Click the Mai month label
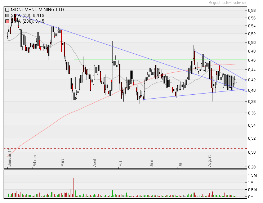263x203 pixels. [x=121, y=164]
